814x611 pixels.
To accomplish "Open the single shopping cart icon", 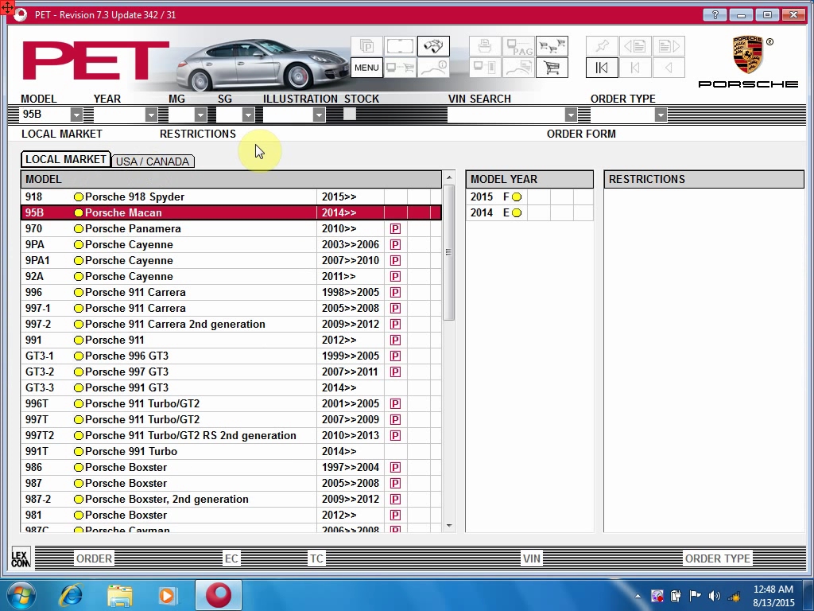I will 552,68.
